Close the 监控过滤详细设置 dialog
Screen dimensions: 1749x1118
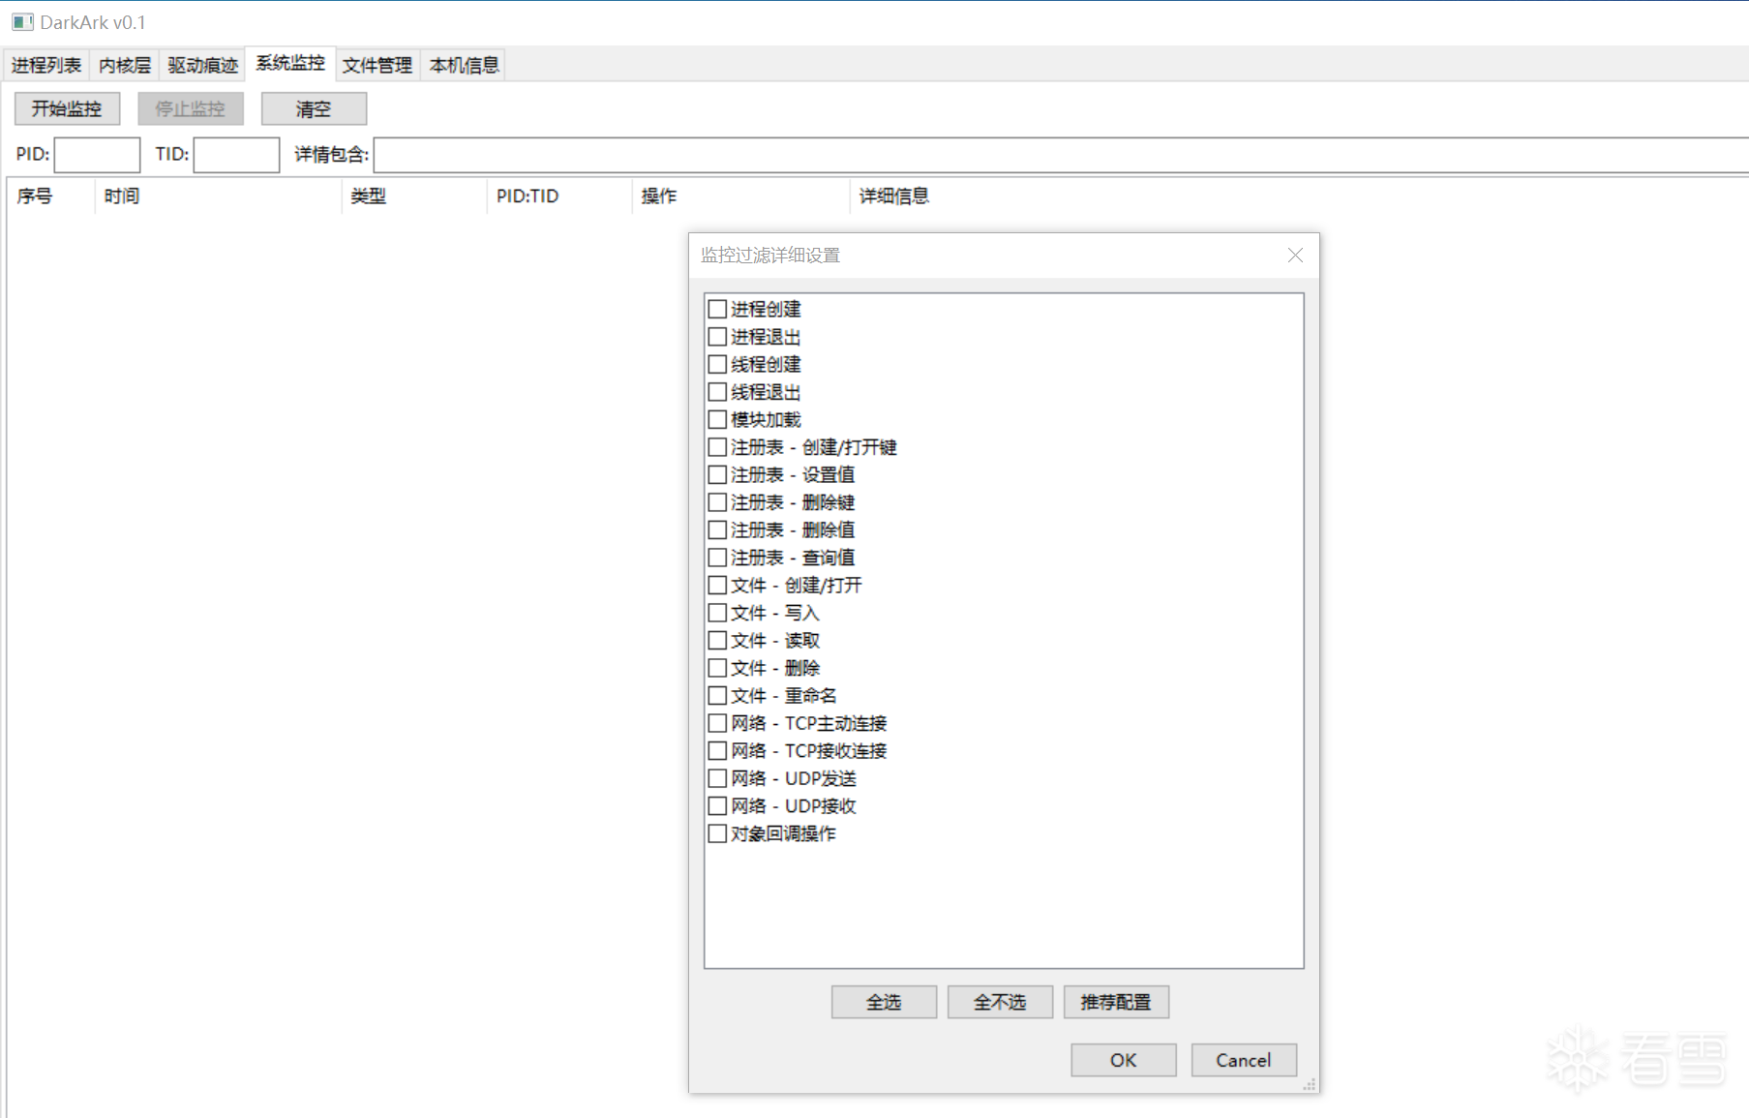[1295, 255]
